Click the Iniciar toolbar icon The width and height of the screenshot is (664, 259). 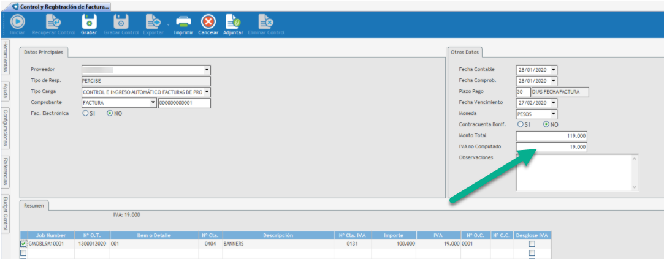coord(17,22)
